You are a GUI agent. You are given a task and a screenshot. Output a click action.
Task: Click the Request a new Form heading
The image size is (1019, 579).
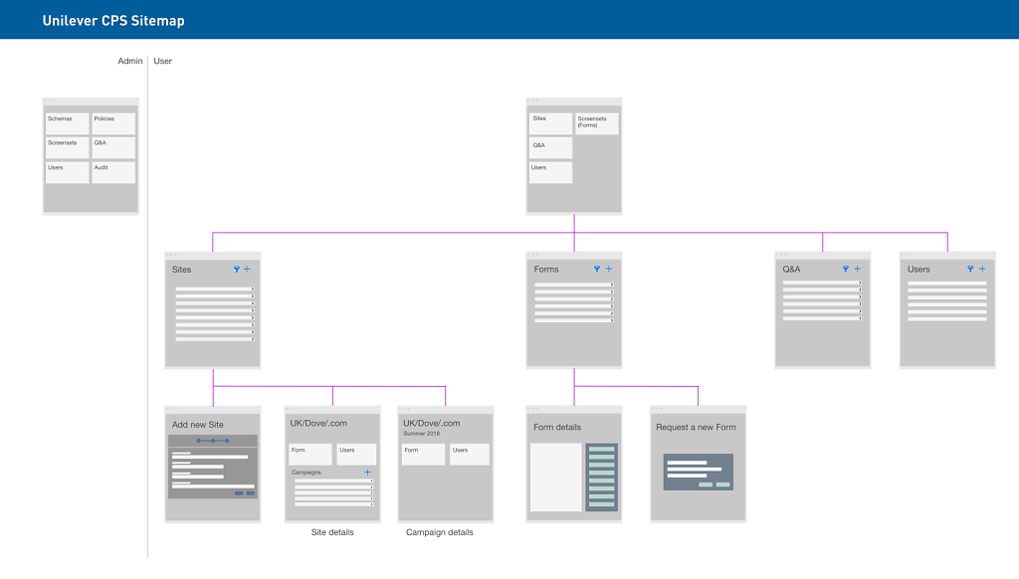(x=696, y=427)
